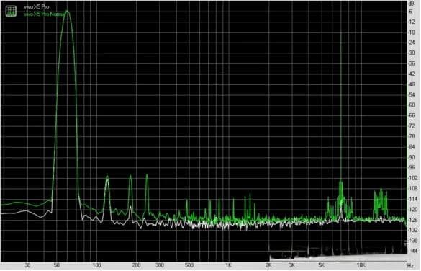Select the green "vivo X5 Pro Normal" legend entry
This screenshot has height=271, width=421.
point(45,14)
